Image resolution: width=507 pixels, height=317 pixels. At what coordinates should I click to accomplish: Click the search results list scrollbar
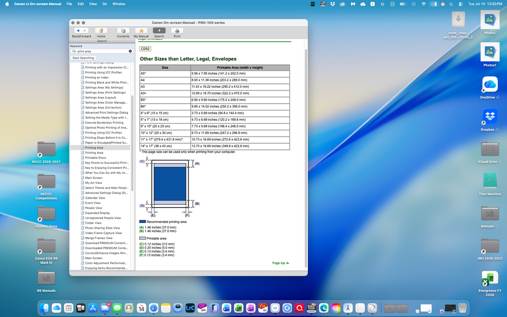(x=132, y=143)
